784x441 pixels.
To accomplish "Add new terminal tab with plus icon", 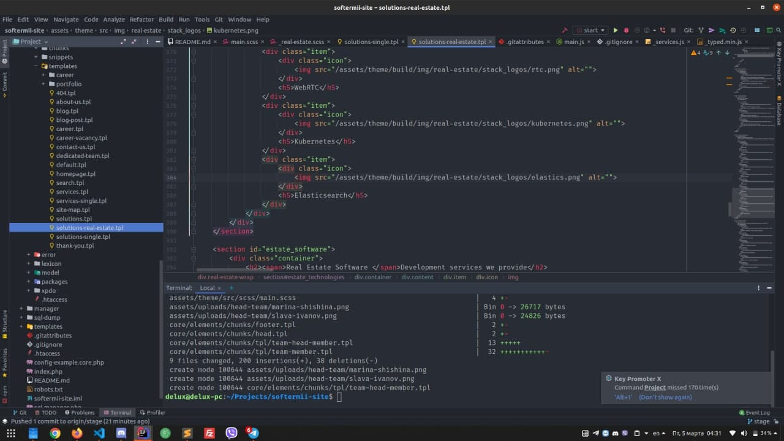I will click(232, 288).
